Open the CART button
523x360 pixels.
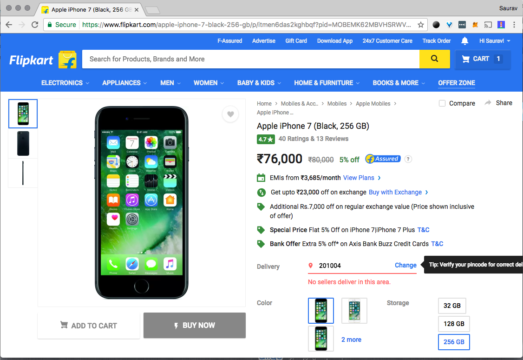(483, 59)
